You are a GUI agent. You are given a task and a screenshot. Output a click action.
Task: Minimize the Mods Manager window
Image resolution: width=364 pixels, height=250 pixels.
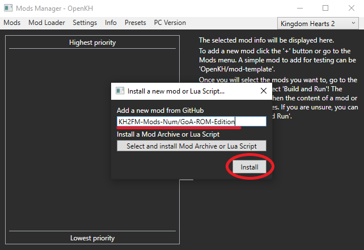pos(299,8)
